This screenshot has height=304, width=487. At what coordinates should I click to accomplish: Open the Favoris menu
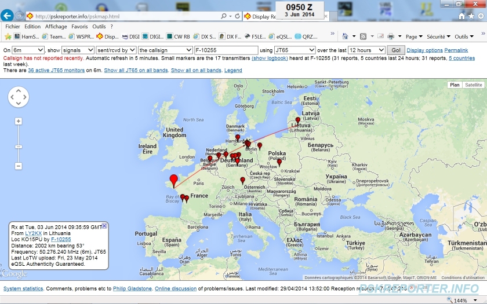click(79, 27)
